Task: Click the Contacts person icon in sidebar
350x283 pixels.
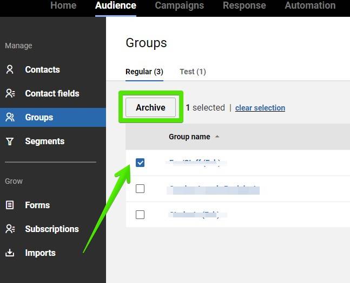Action: [x=10, y=69]
